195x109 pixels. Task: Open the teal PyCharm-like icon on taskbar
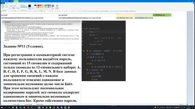tap(65, 107)
